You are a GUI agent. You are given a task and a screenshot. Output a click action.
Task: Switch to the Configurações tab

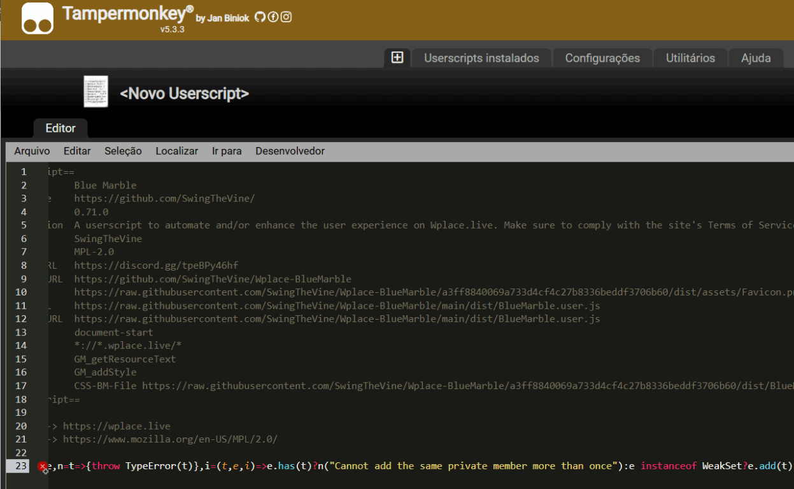[602, 58]
